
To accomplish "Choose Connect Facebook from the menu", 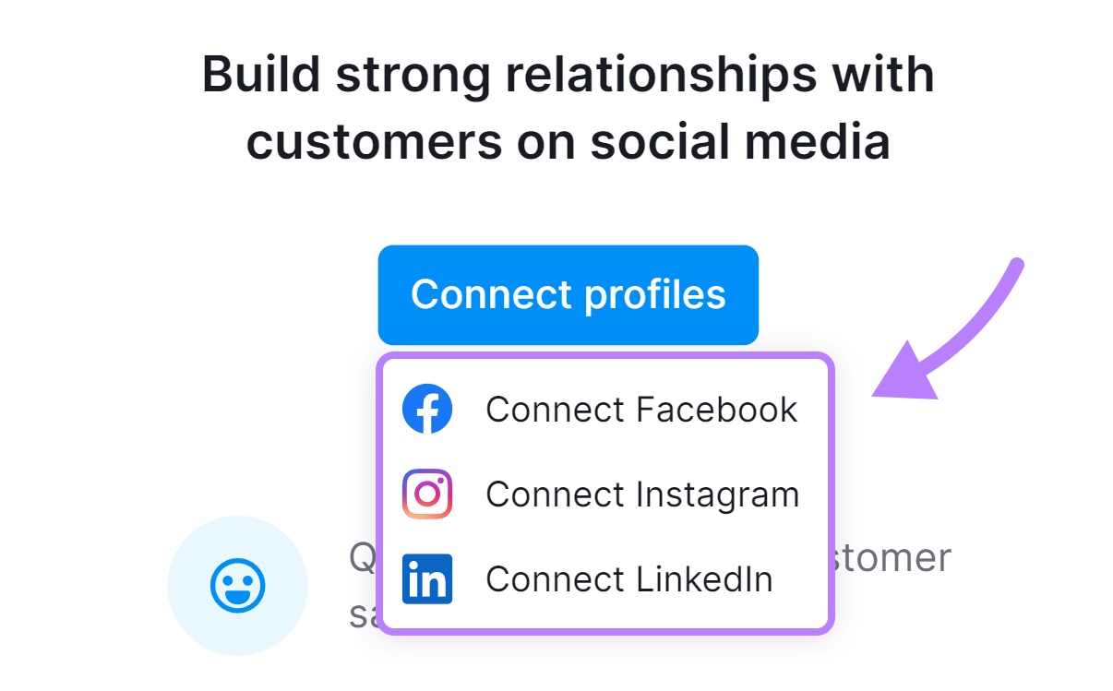I will click(x=641, y=409).
